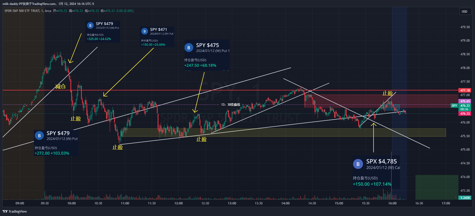This screenshot has width=475, height=216.
Task: Select the 减仓 text annotation
Action: [x=60, y=87]
